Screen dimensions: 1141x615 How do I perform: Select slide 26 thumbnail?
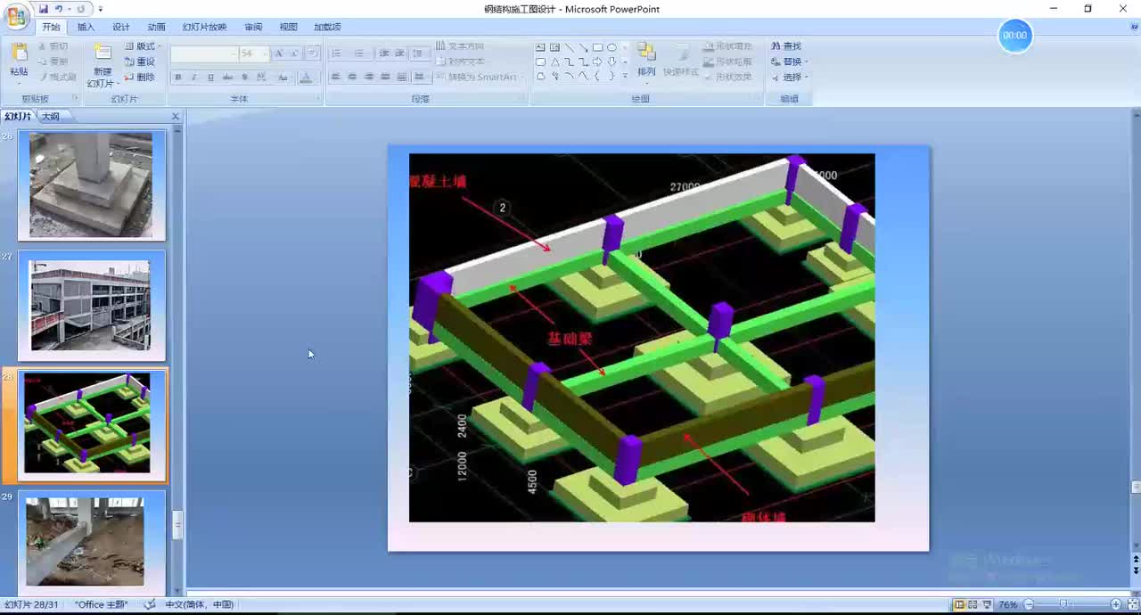pos(91,185)
